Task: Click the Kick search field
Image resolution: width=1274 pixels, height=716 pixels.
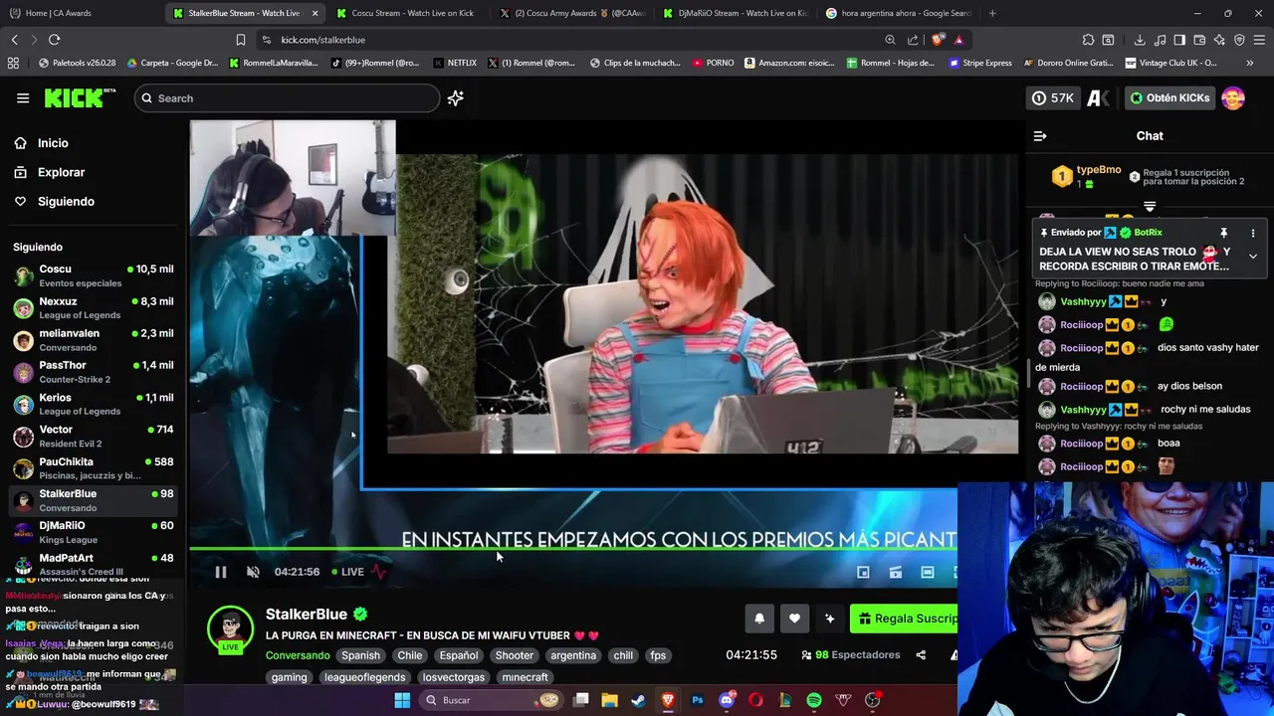Action: point(287,97)
